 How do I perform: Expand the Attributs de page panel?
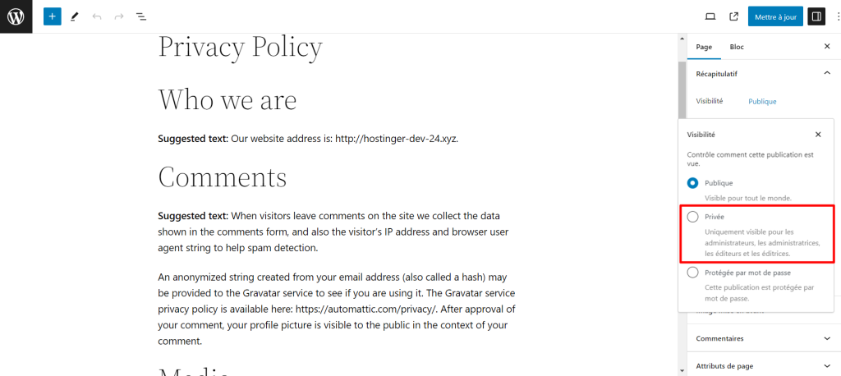pyautogui.click(x=826, y=366)
